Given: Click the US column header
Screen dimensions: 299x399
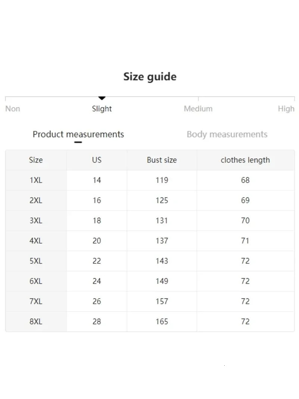Looking at the screenshot, I should click(97, 160).
